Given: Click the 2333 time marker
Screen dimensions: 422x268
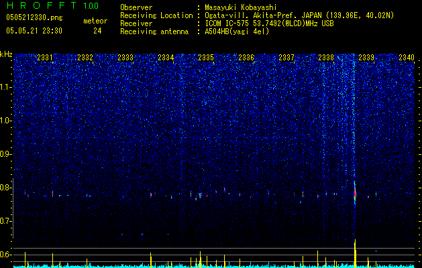Looking at the screenshot, I should (125, 57).
